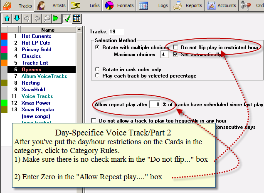
Task: Select Play each track by selected percentage
Action: tap(97, 75)
